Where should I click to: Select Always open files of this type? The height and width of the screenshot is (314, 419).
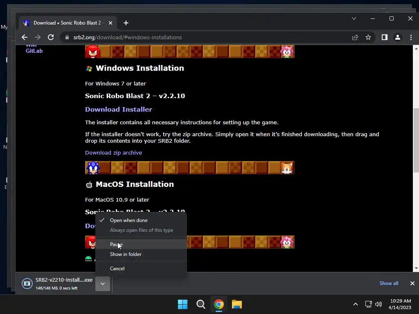141,230
